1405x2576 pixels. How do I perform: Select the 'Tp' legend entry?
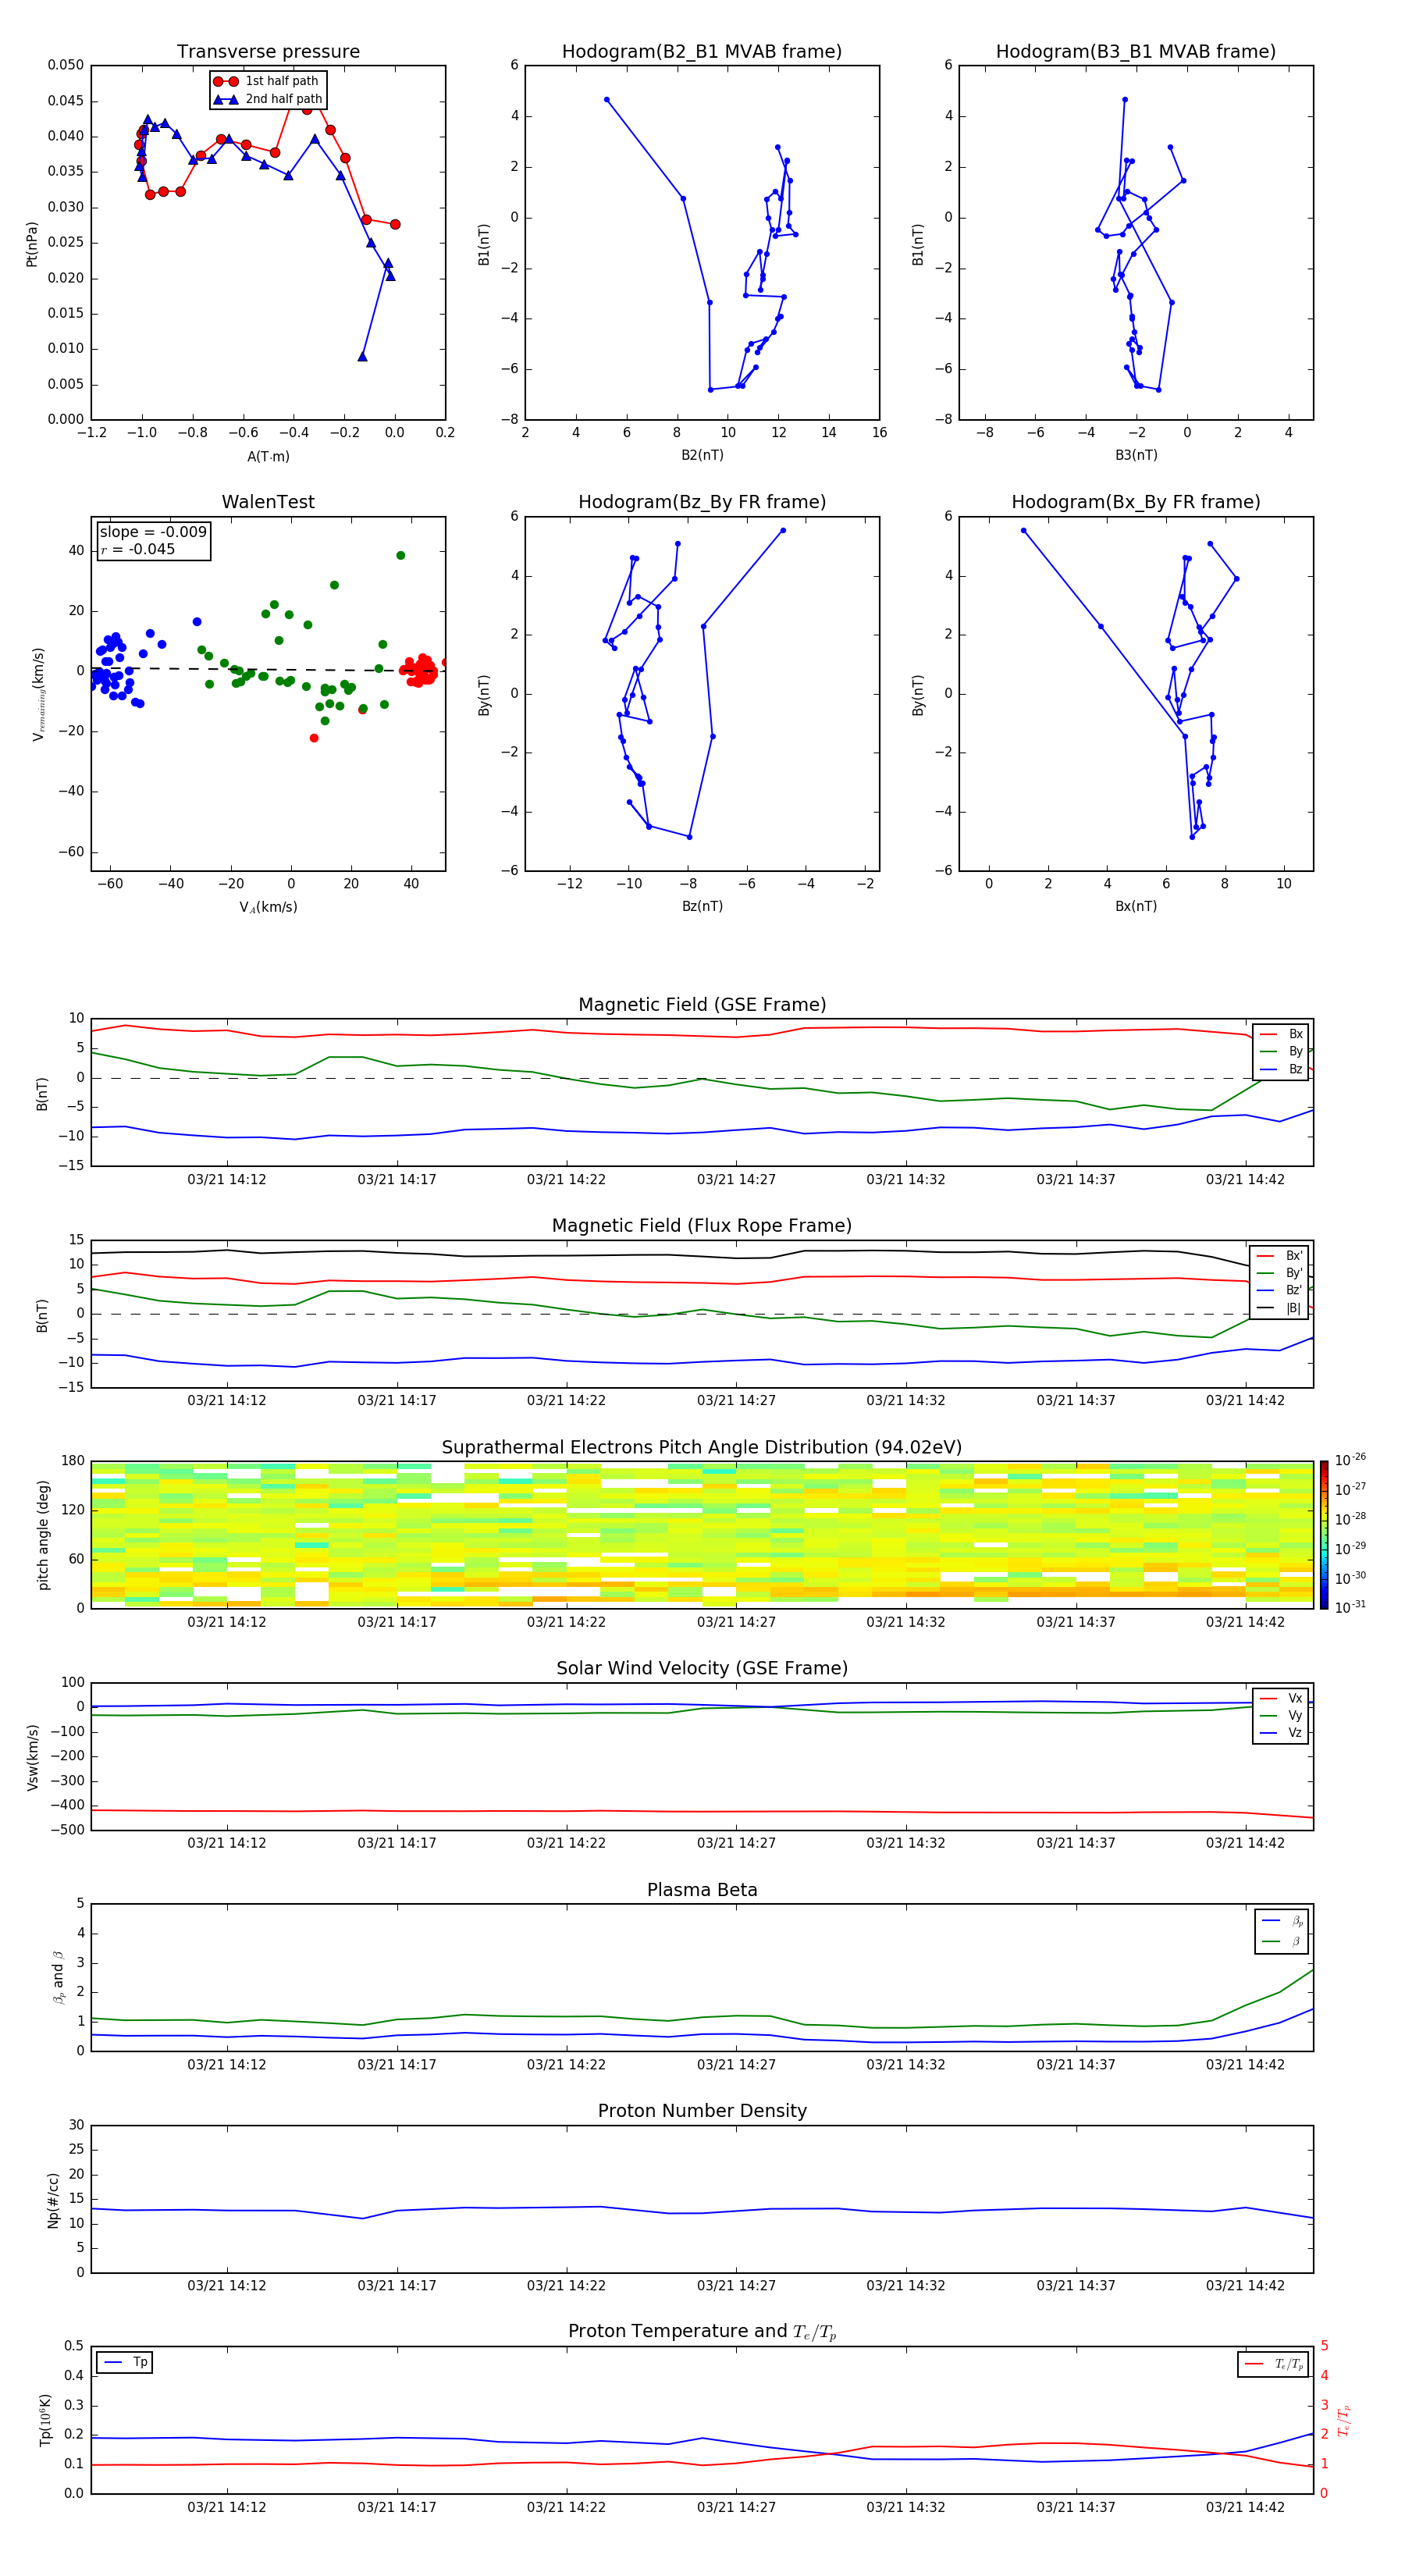tap(125, 2362)
